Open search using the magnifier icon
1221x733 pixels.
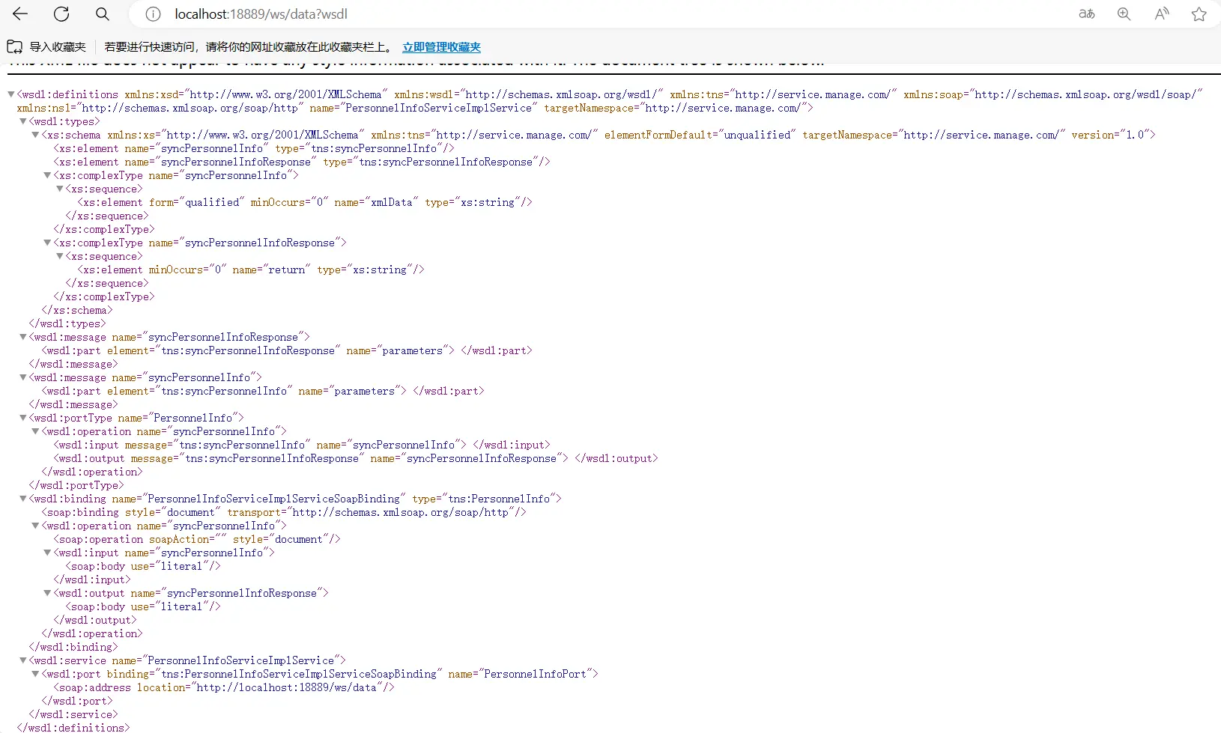coord(103,13)
